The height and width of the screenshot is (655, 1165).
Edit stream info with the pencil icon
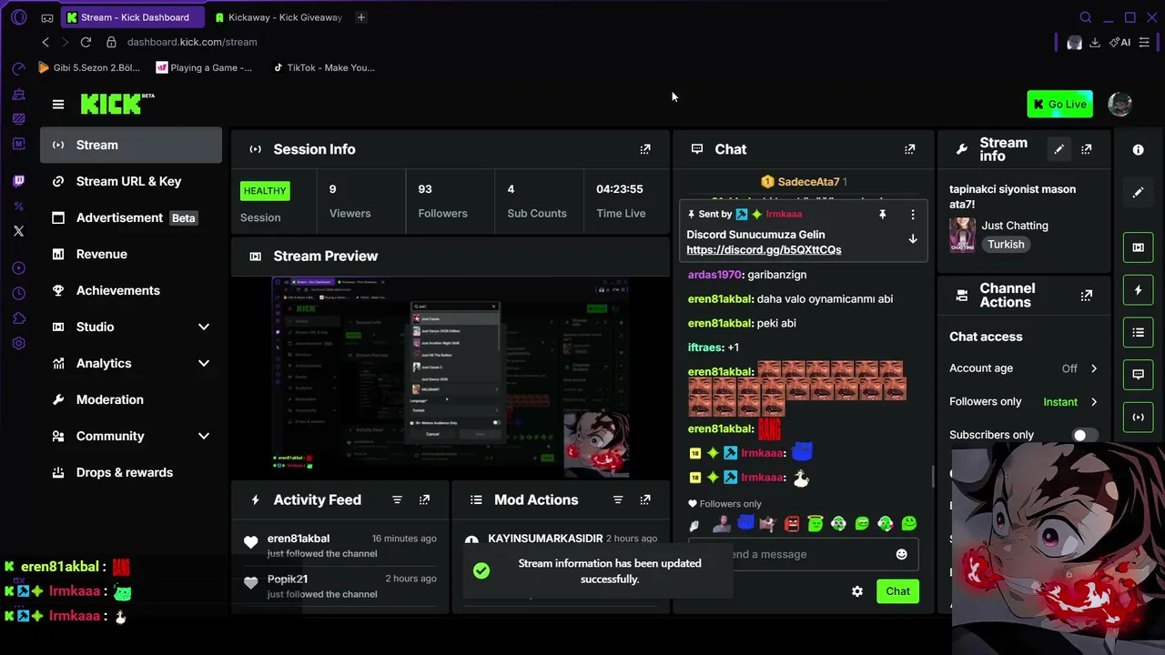[1059, 149]
